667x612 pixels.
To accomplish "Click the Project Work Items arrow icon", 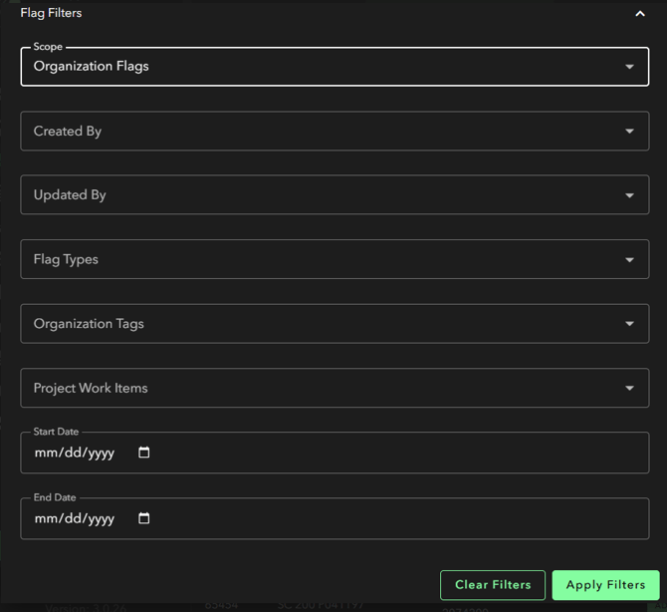I will click(629, 389).
